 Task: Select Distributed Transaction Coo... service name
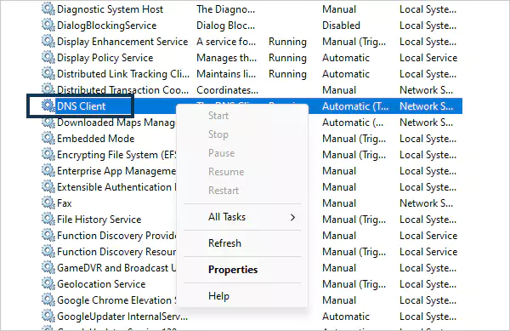coord(122,90)
